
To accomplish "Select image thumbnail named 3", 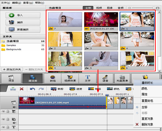I will click(x=101, y=41).
